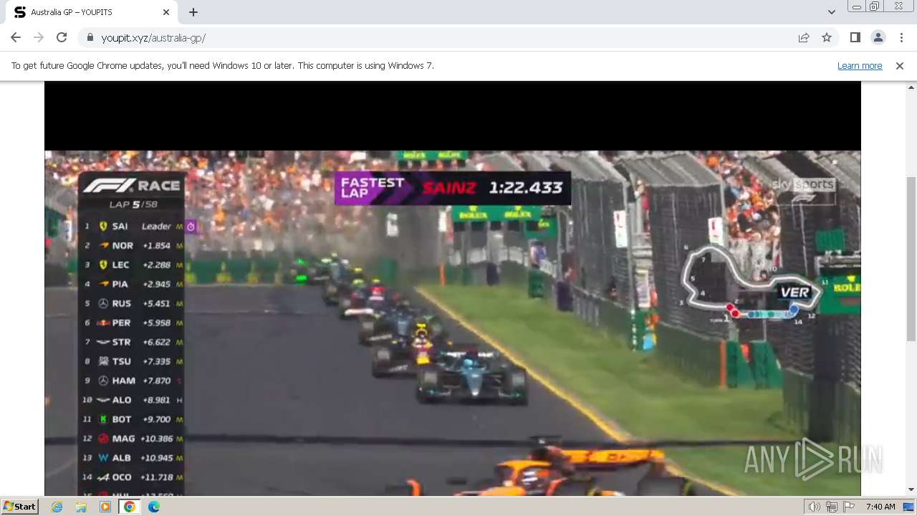Select Chrome in the taskbar
The width and height of the screenshot is (917, 516).
point(130,507)
